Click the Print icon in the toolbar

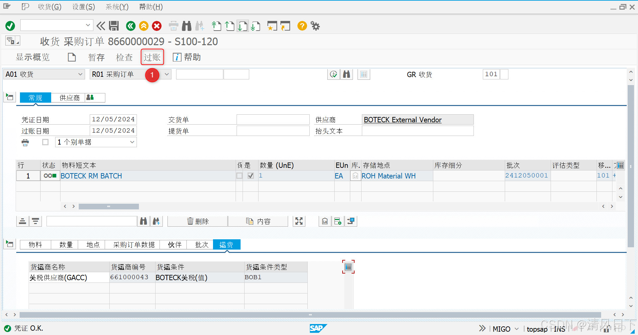click(173, 26)
